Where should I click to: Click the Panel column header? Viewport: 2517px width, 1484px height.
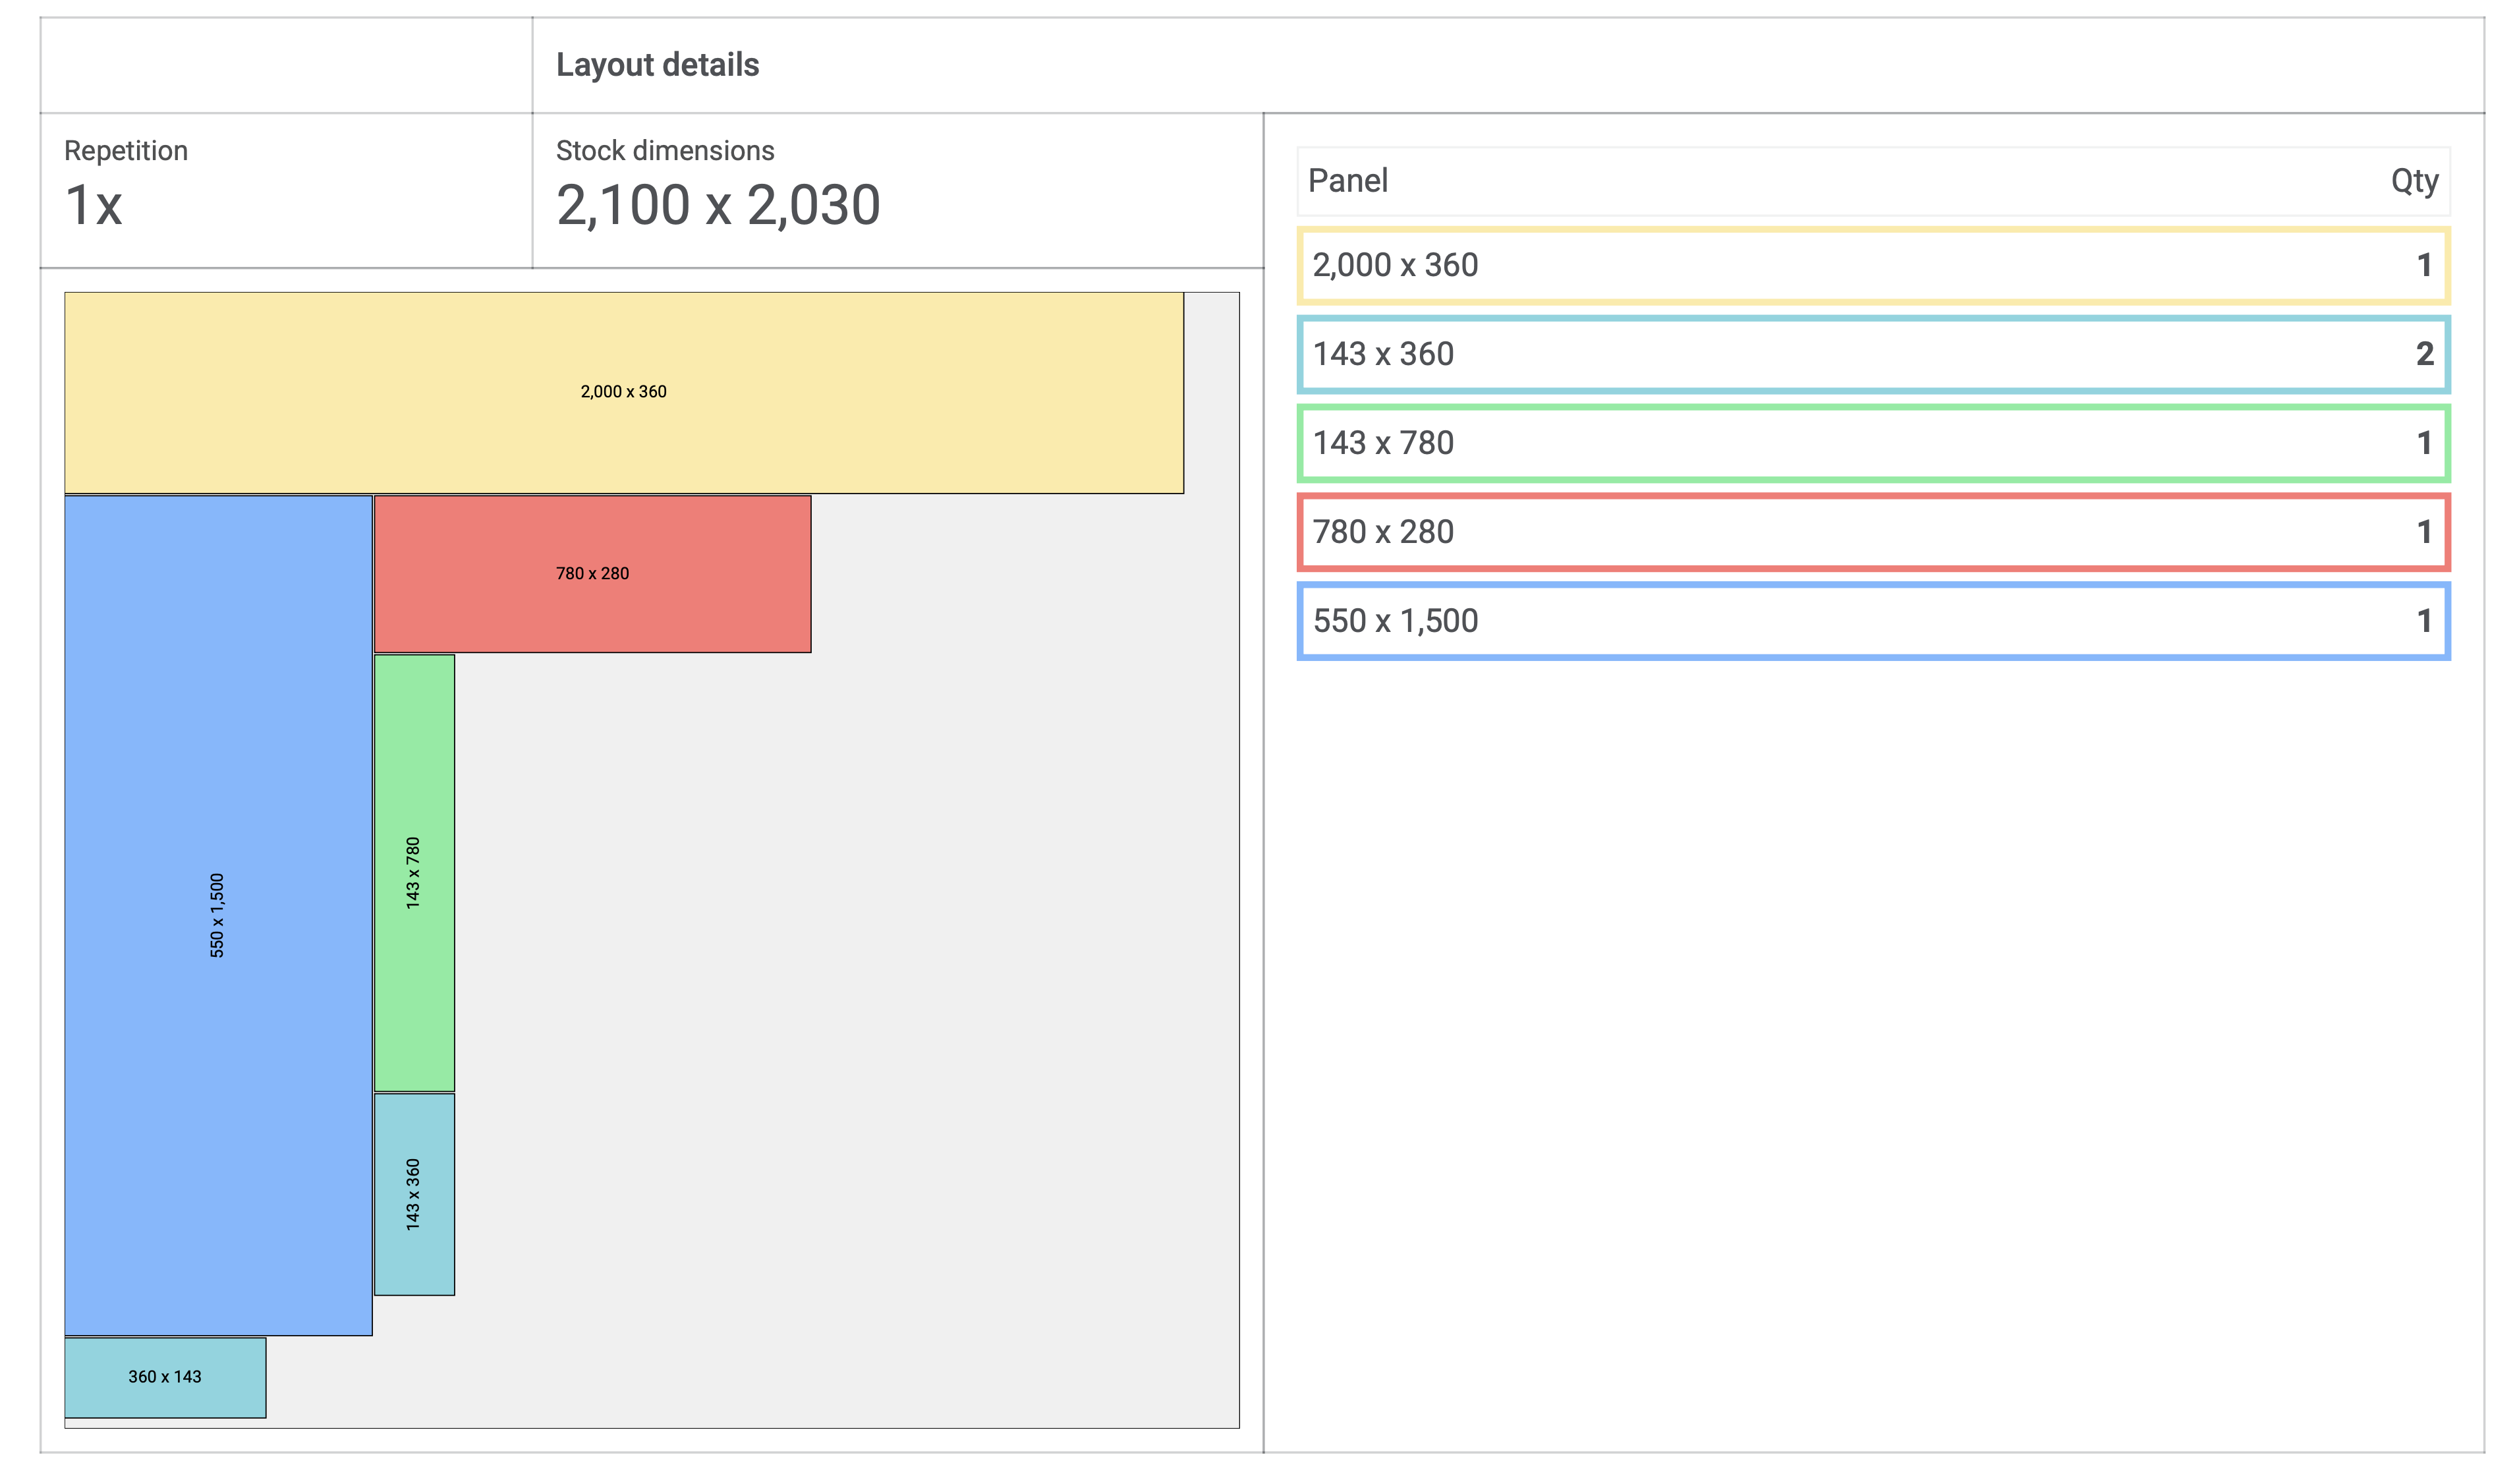[x=1347, y=181]
